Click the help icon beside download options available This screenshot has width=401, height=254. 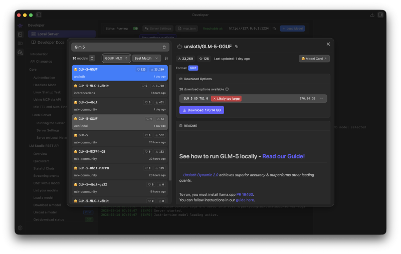(x=227, y=89)
